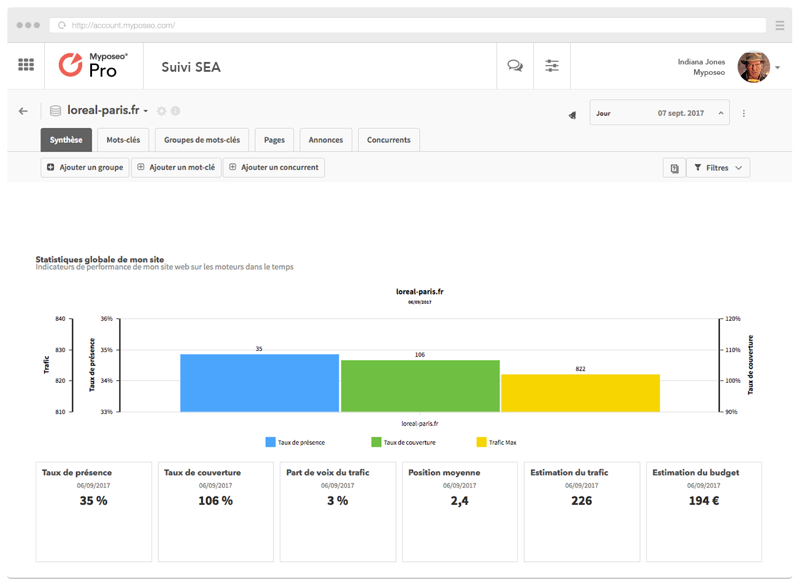The image size is (799, 584).
Task: Expand the loreal-paris.fr site dropdown
Action: click(x=145, y=112)
